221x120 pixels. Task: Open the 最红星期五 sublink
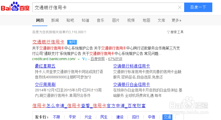45,66
